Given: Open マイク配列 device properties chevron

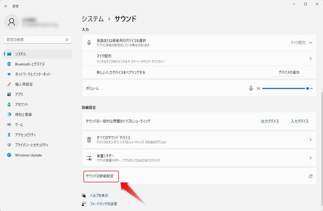Looking at the screenshot, I should coord(311,59).
